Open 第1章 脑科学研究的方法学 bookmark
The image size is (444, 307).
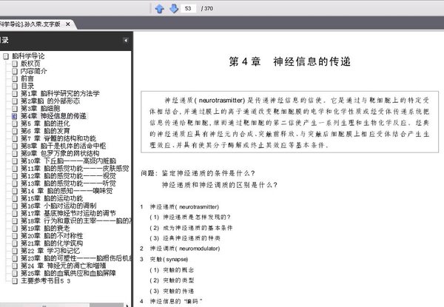click(60, 94)
